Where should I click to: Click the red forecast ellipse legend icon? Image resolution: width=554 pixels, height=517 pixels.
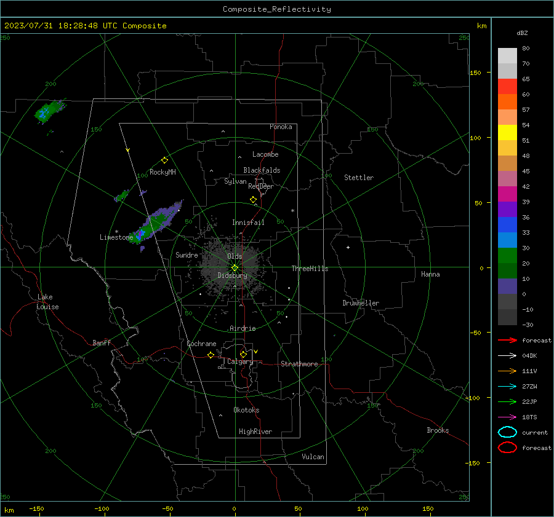point(507,448)
